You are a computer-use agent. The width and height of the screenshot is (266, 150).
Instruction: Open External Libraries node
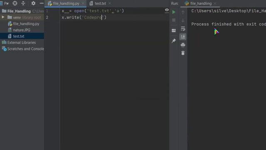pos(22,42)
